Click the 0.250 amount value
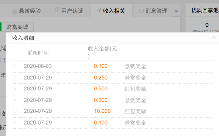Screen dimensions: 219x136 click(101, 78)
